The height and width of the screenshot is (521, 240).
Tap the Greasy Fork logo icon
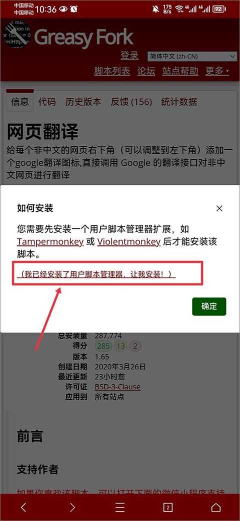(17, 36)
